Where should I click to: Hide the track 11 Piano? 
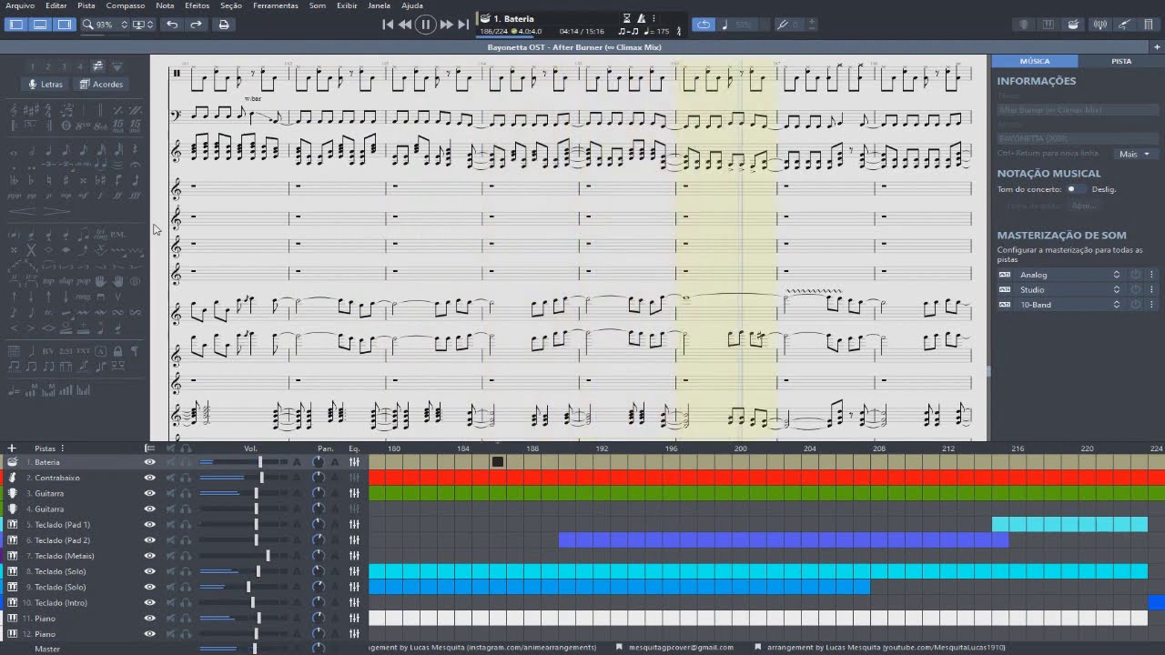[149, 619]
